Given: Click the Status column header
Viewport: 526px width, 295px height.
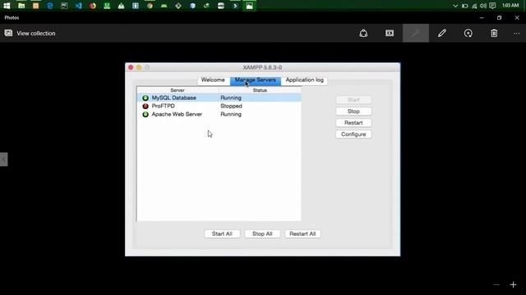Looking at the screenshot, I should [260, 90].
